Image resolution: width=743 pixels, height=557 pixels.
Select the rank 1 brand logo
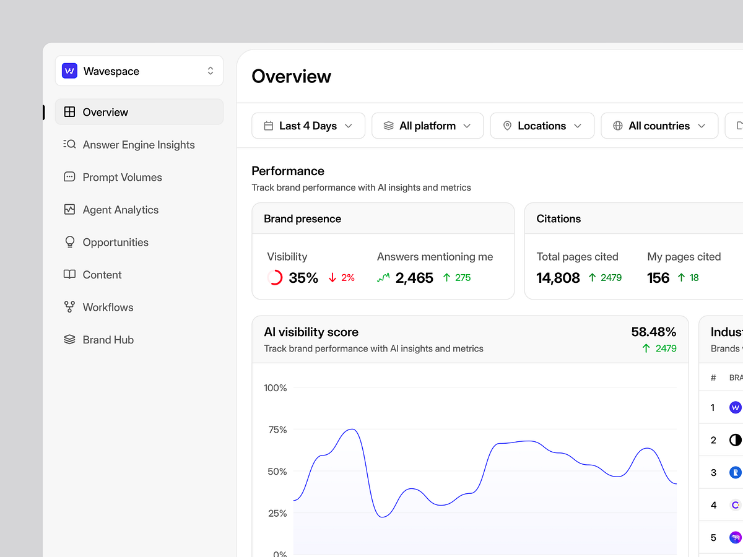point(736,407)
